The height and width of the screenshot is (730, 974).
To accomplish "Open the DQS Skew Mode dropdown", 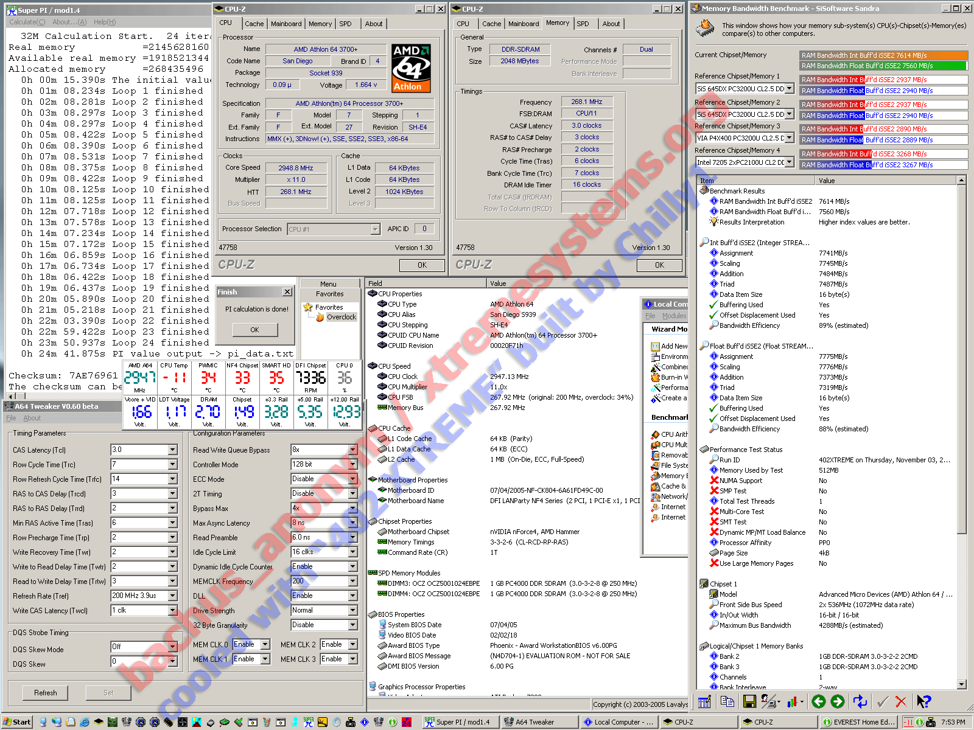I will pyautogui.click(x=173, y=647).
